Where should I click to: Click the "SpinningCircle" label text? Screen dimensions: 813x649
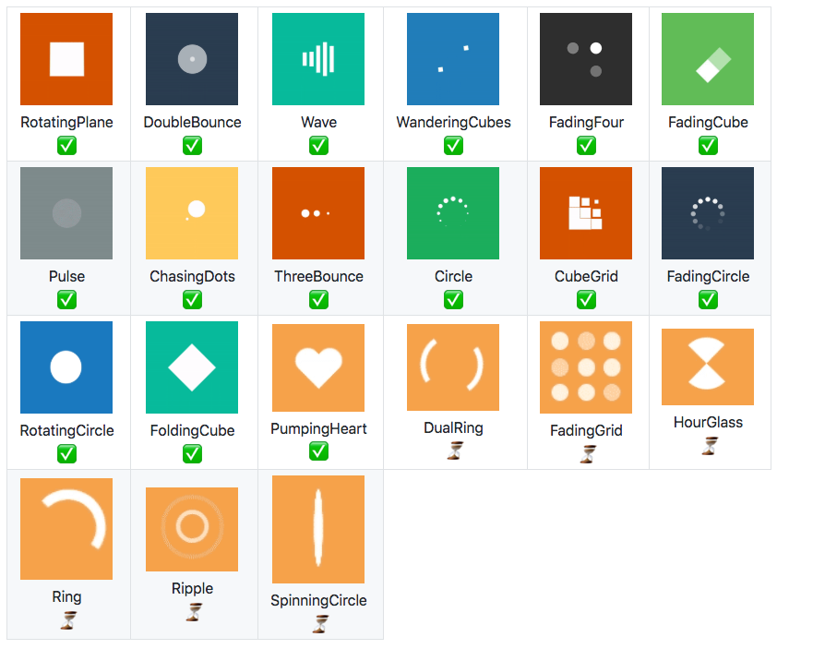click(x=319, y=601)
